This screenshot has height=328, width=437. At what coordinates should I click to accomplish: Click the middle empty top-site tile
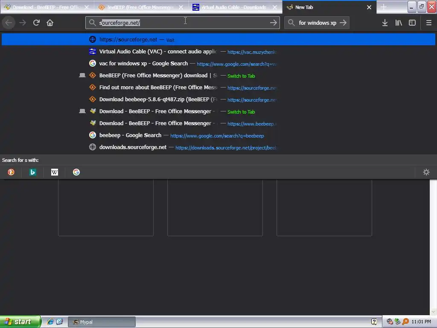[215, 208]
